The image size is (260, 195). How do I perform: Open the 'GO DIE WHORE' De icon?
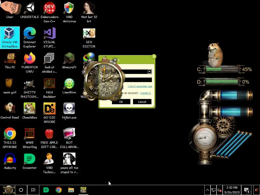(50, 113)
